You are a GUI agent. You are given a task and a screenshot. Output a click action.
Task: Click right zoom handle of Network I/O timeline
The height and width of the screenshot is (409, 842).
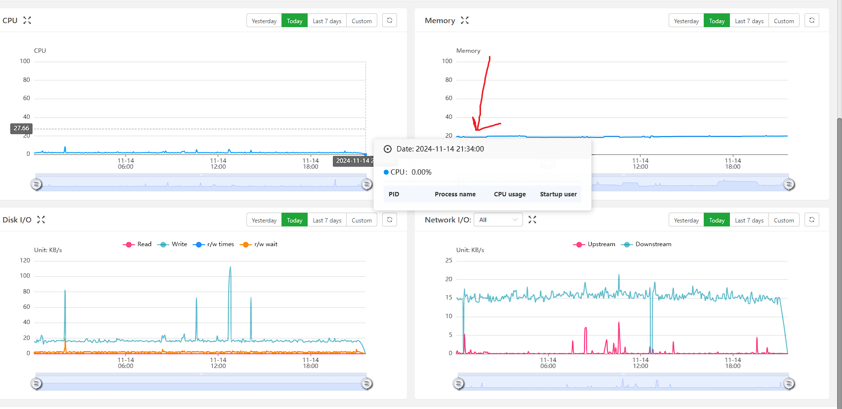pos(789,384)
